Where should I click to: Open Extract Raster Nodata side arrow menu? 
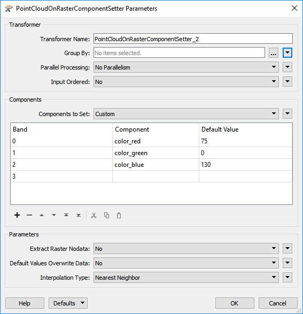tap(288, 249)
